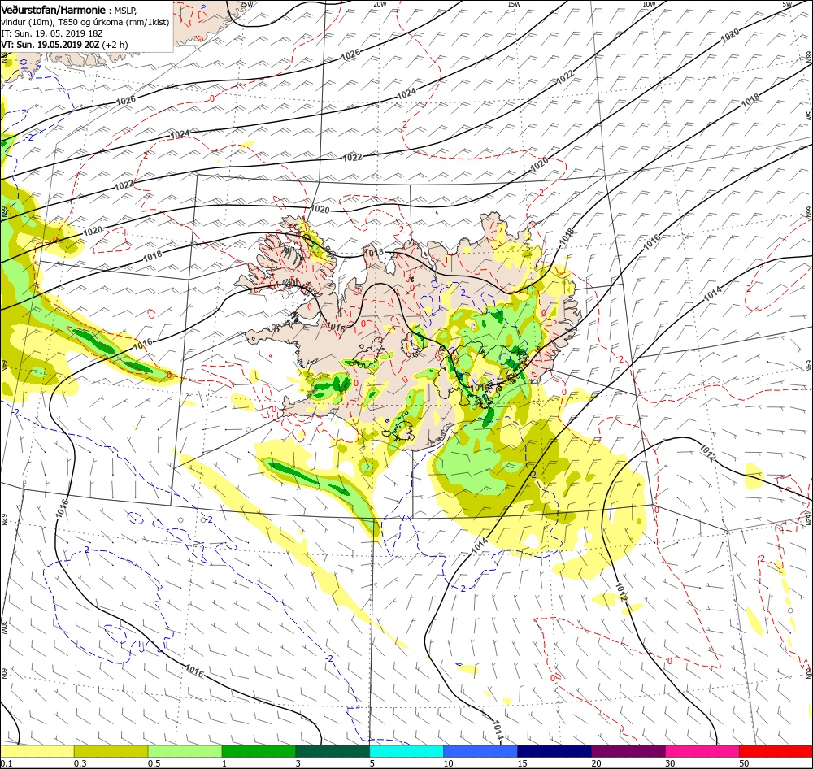Click the legend value "0.5"
The image size is (813, 769).
click(154, 763)
